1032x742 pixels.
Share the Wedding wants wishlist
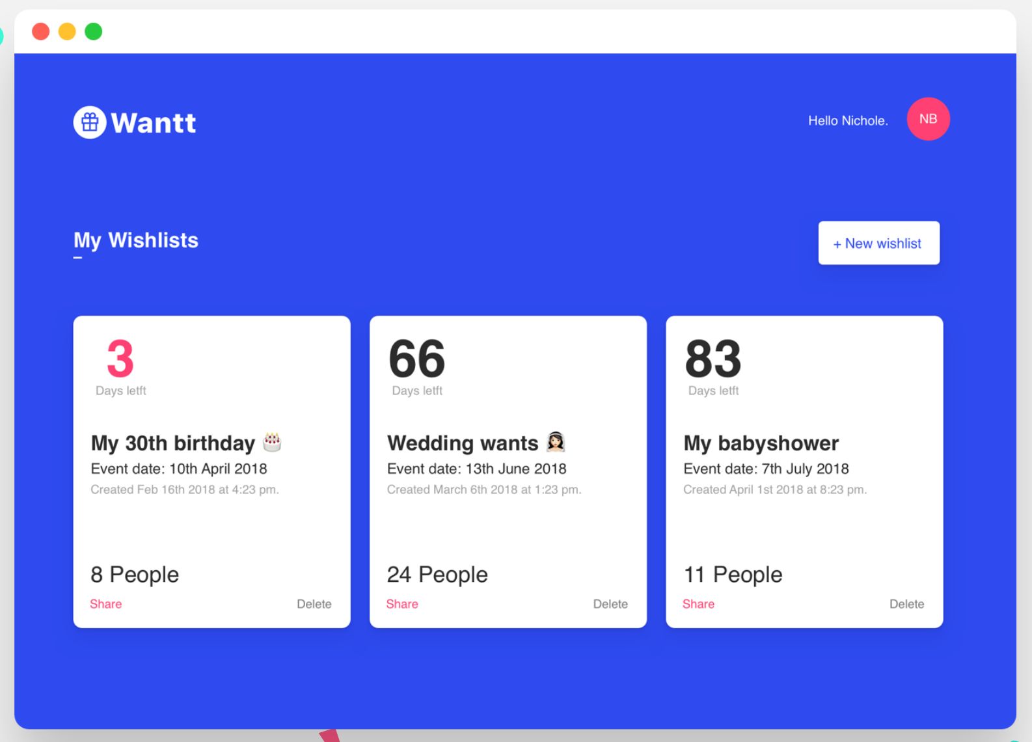point(402,604)
